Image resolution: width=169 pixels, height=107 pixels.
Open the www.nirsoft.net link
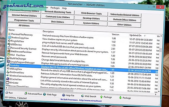coord(90,101)
